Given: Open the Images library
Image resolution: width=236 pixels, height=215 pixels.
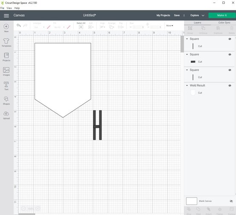Looking at the screenshot, I should click(x=6, y=71).
